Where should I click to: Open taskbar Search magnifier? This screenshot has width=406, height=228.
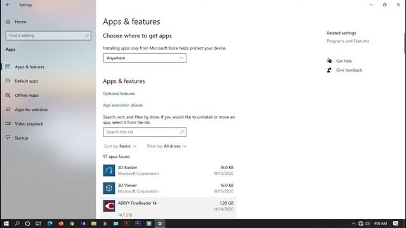click(17, 224)
